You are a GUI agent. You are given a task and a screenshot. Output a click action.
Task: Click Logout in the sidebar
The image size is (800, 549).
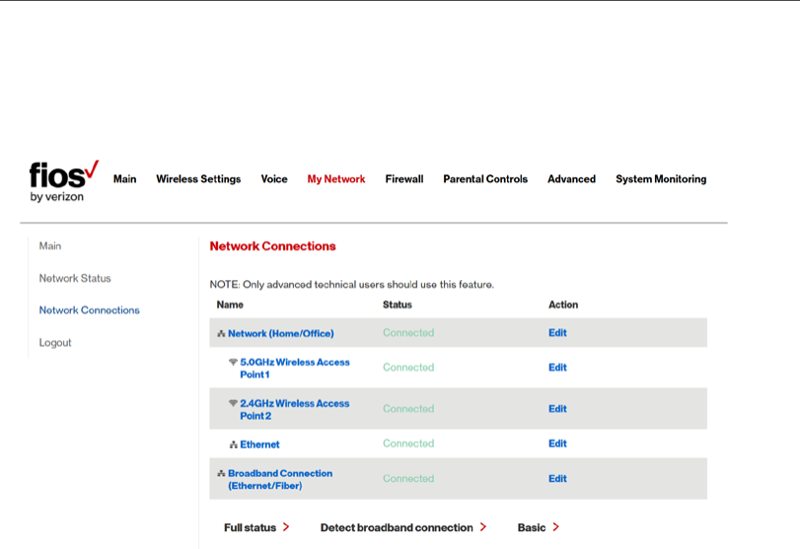click(x=55, y=343)
